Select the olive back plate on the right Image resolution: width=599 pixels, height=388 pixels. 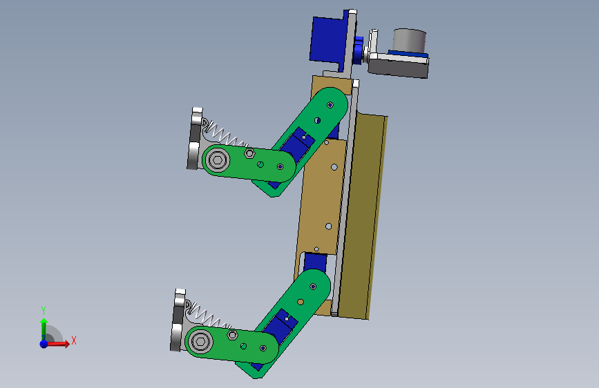coord(362,216)
